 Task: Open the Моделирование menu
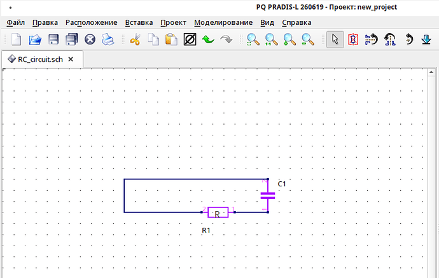223,22
